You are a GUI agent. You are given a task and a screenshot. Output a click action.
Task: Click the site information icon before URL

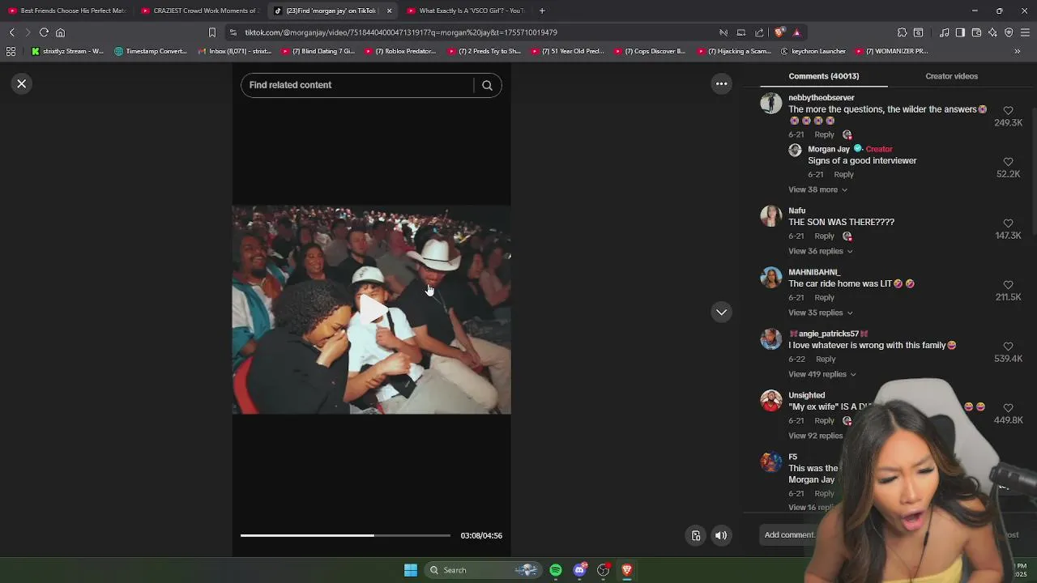point(233,32)
